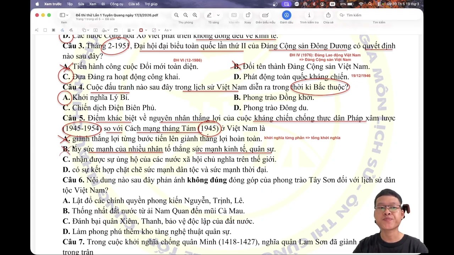The height and width of the screenshot is (255, 454).
Task: Open the Apple menu
Action: pos(37,4)
